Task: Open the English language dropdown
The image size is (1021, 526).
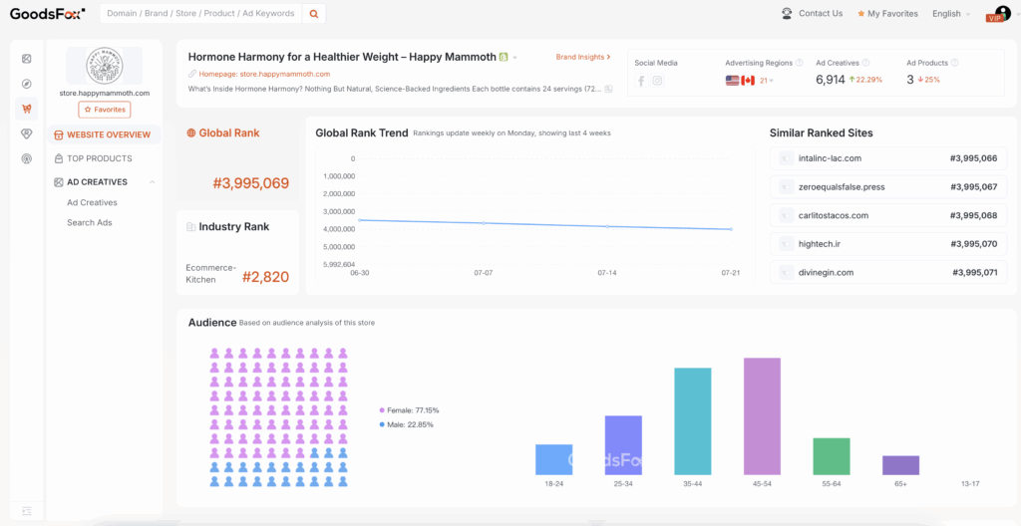Action: pyautogui.click(x=950, y=14)
